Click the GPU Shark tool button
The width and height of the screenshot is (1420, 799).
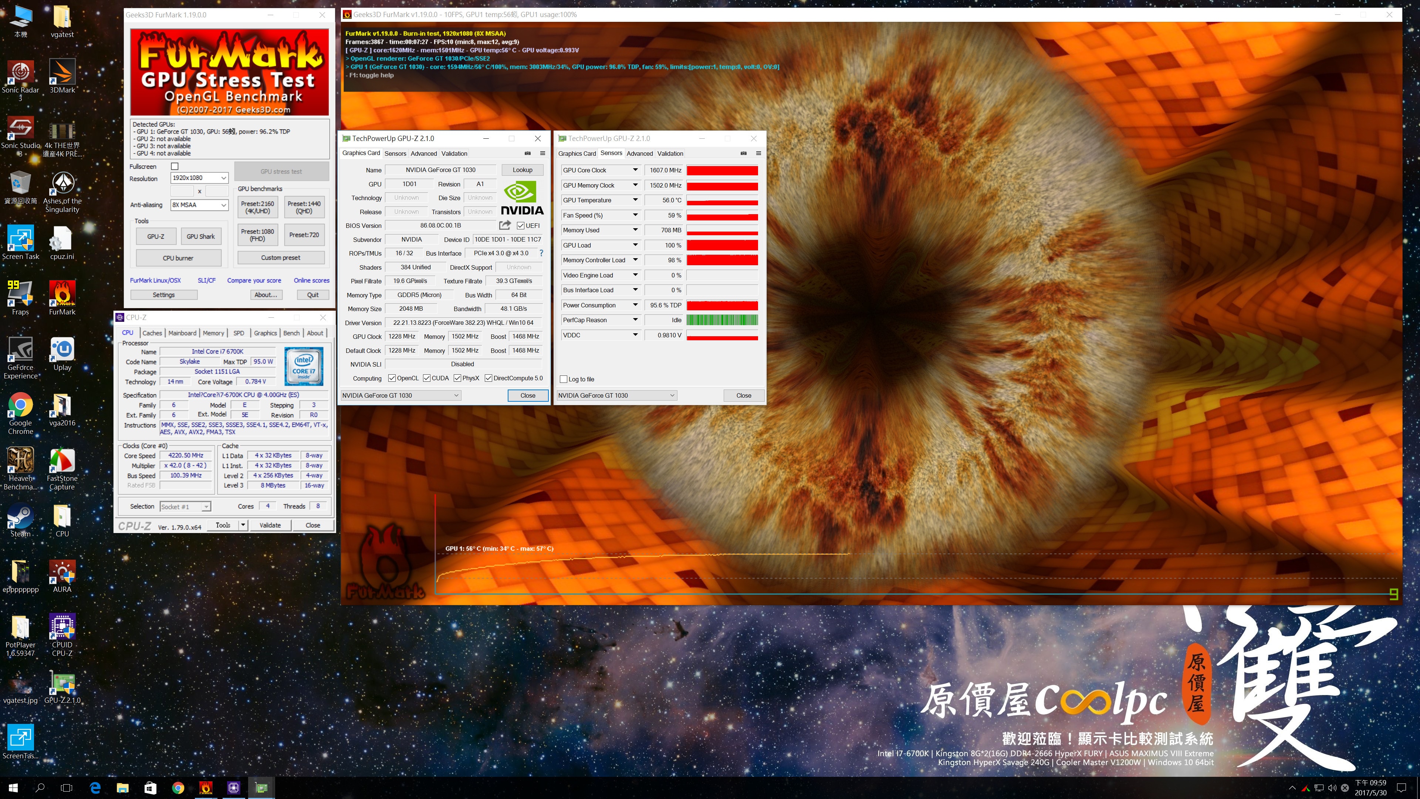[201, 237]
